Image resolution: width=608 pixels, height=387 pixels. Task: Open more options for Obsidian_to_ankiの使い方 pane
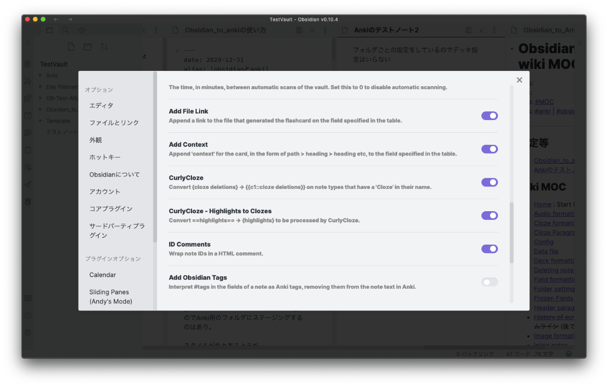coord(325,30)
